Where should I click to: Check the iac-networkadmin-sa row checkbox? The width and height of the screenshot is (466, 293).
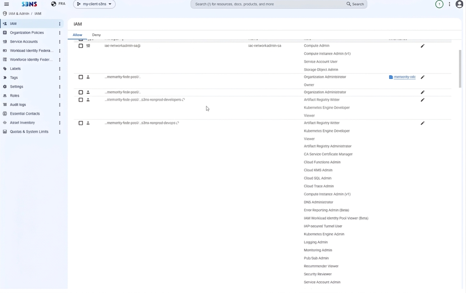pos(81,46)
